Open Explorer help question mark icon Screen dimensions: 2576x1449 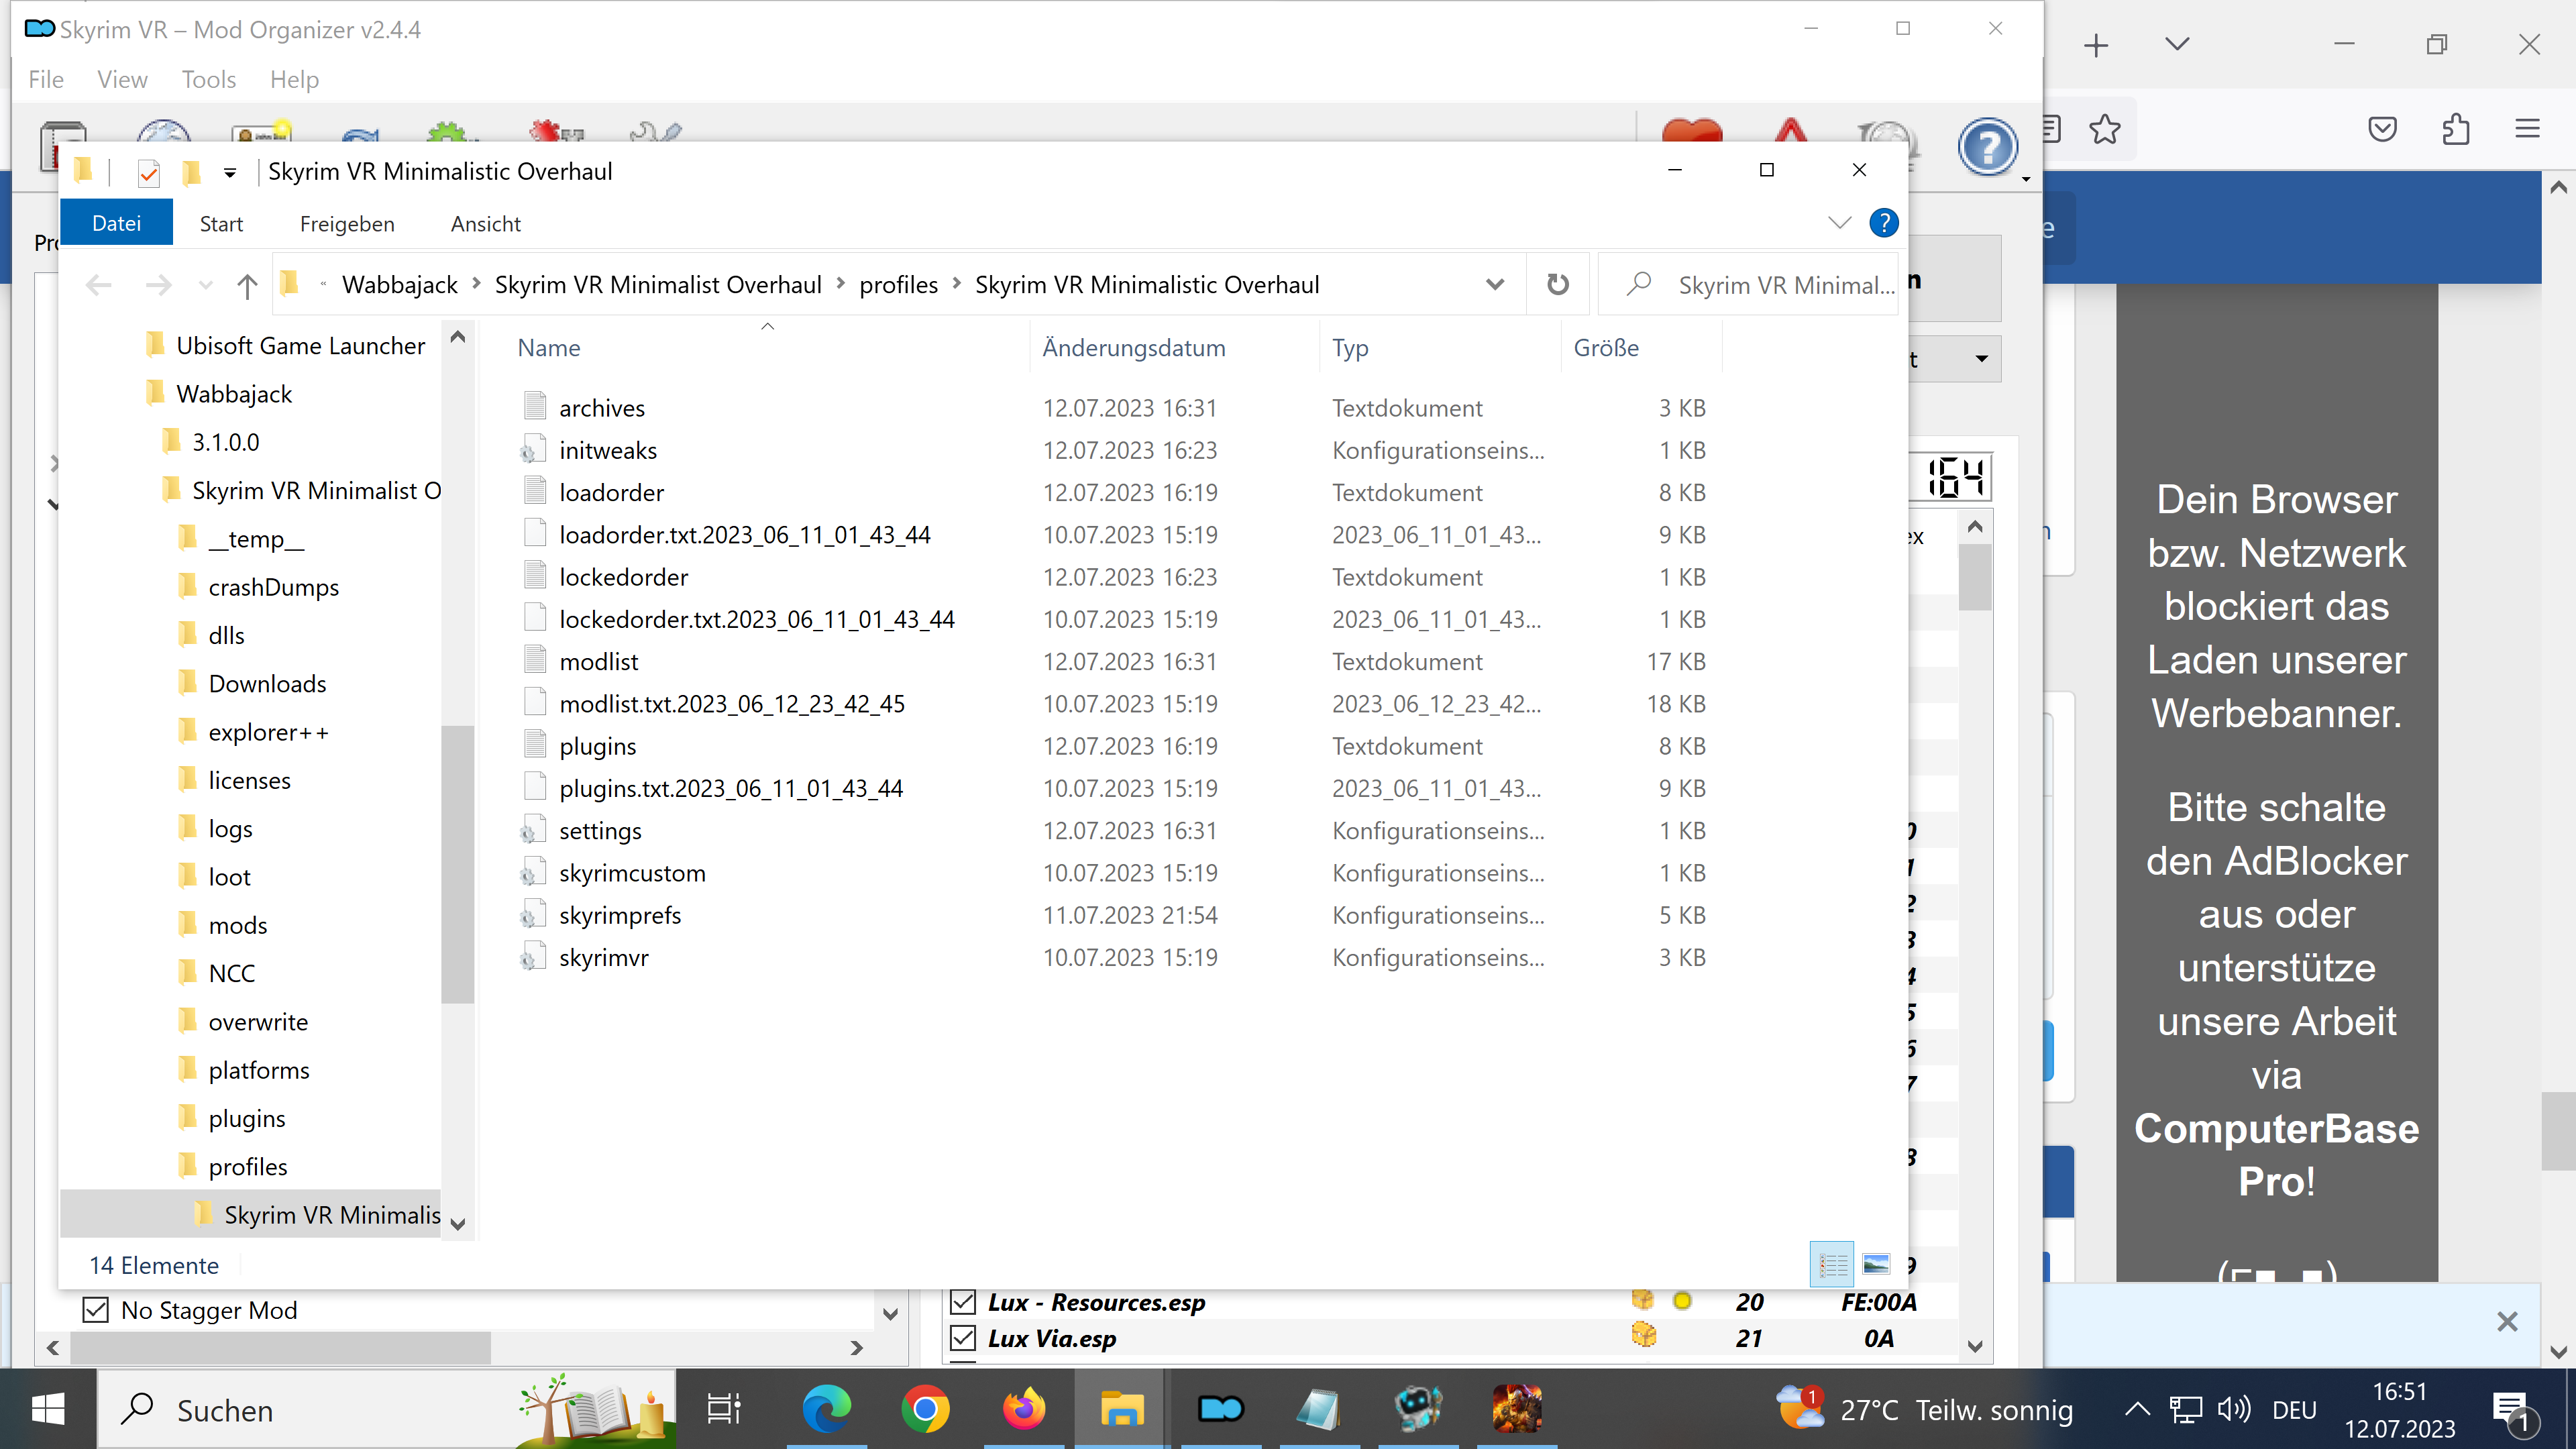tap(1883, 223)
